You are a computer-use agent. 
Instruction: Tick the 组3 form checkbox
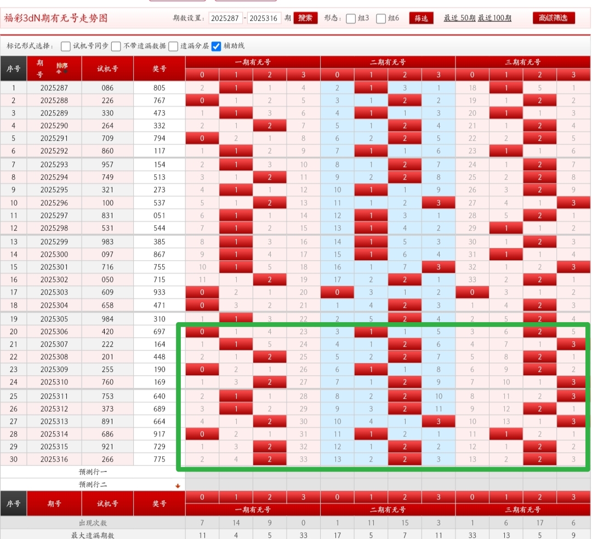[x=351, y=19]
